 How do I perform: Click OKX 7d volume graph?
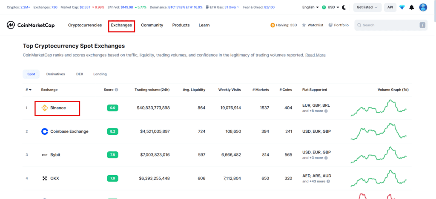click(379, 178)
